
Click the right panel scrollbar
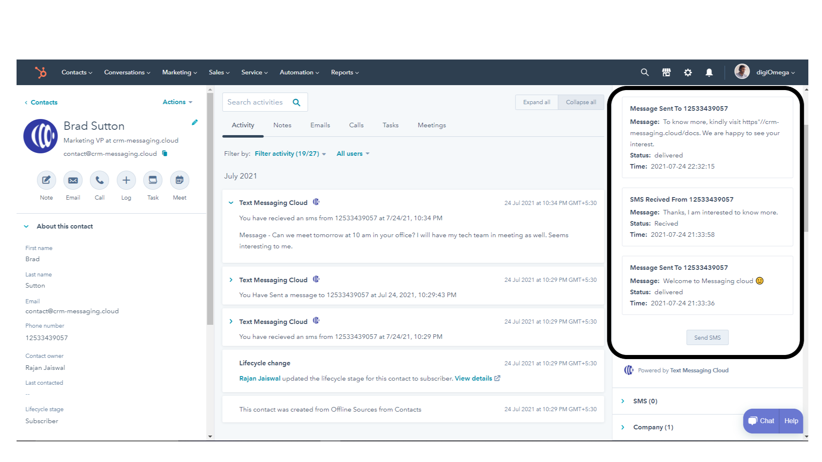coord(806,178)
